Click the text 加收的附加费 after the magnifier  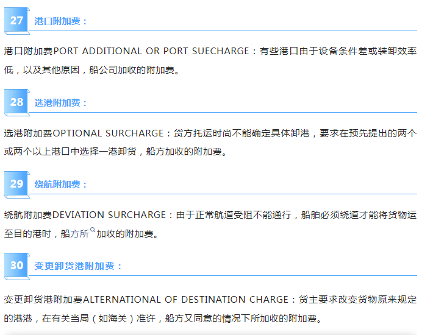127,234
